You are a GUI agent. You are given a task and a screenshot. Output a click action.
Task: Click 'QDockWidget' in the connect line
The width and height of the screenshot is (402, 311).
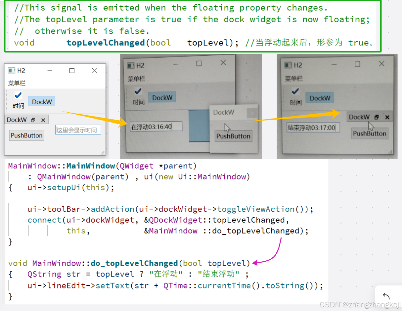(x=175, y=220)
